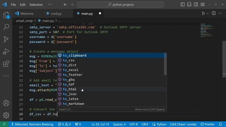
Task: Click the Prettier status item
Action: [208, 124]
